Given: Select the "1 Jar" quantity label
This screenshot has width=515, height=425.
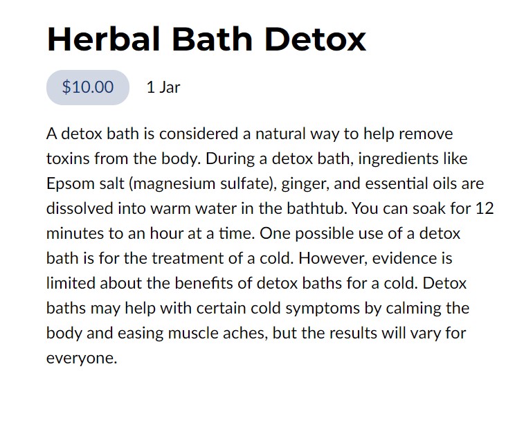Looking at the screenshot, I should pos(163,87).
